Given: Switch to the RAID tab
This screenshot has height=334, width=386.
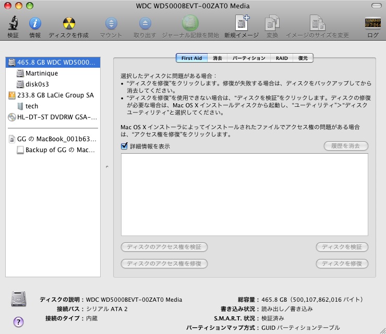Looking at the screenshot, I should [x=282, y=58].
